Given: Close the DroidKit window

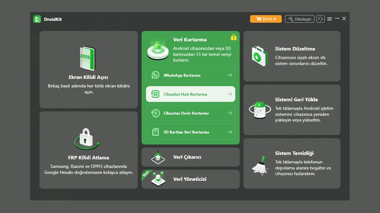Looking at the screenshot, I should (344, 18).
